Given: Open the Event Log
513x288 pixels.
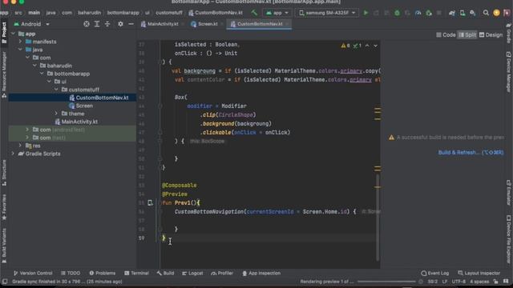Looking at the screenshot, I should 434,273.
